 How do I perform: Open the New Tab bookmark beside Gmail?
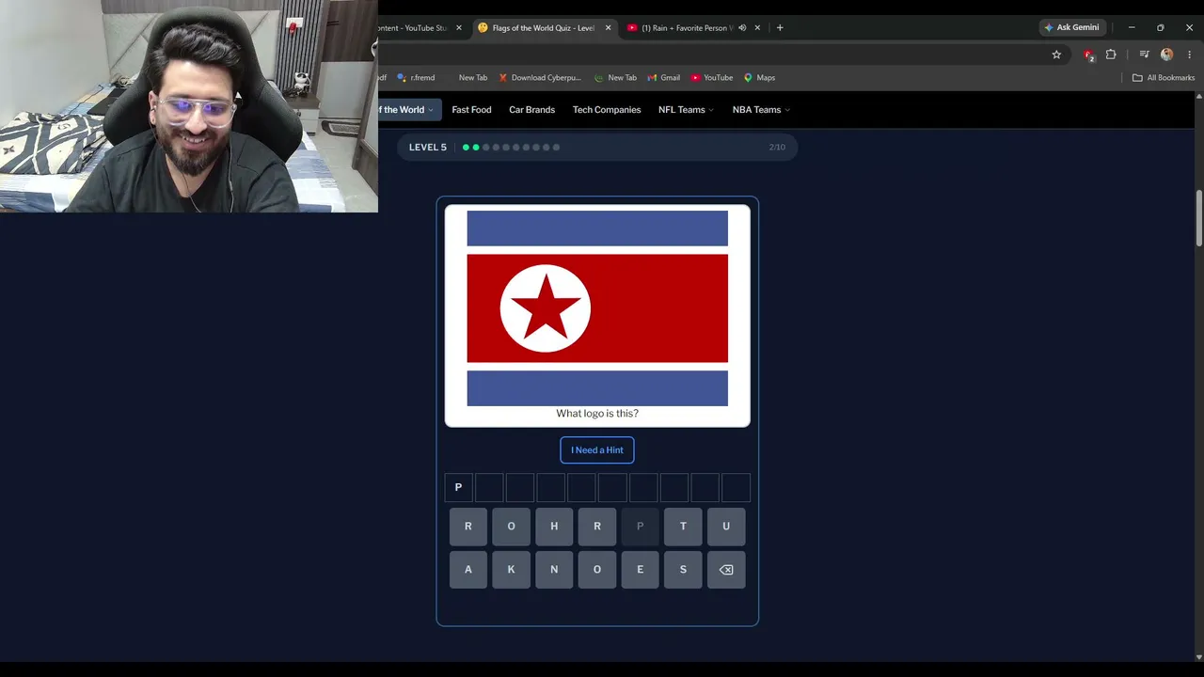[x=615, y=78]
